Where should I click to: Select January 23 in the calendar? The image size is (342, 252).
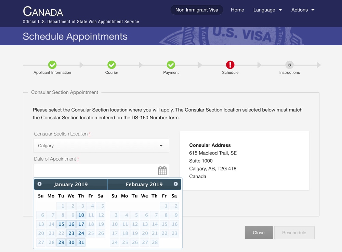[x=71, y=233]
